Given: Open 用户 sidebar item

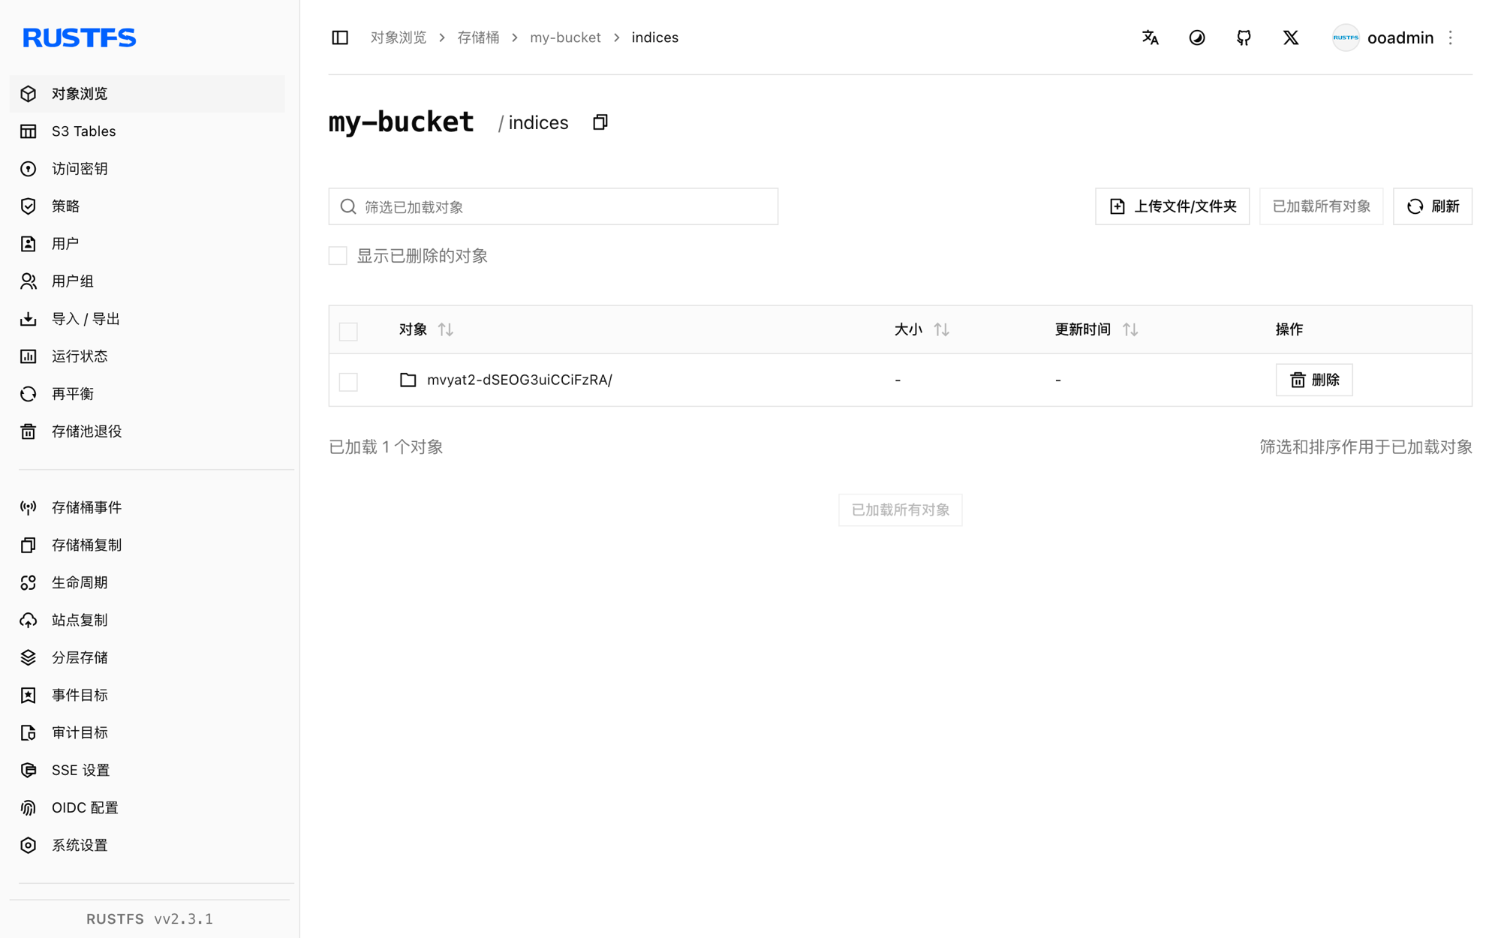Looking at the screenshot, I should (147, 244).
